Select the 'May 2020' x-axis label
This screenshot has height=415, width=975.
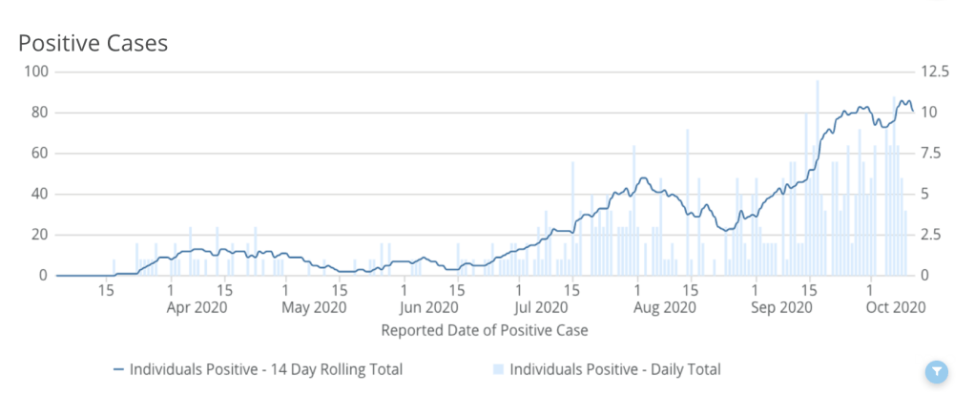pos(315,307)
